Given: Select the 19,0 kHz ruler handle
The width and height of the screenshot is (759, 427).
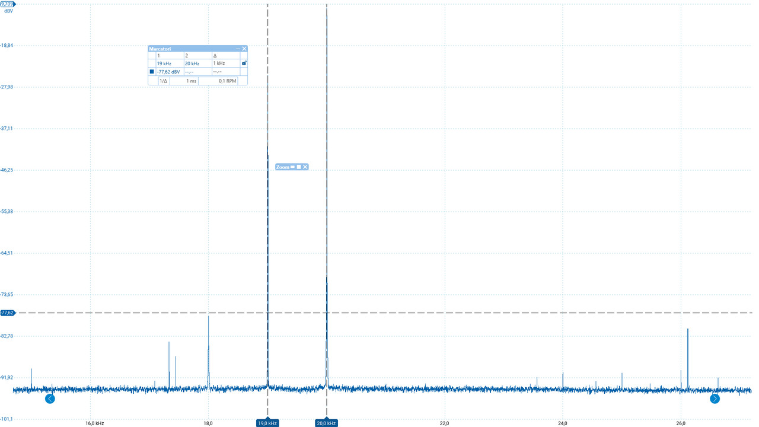Looking at the screenshot, I should click(267, 423).
